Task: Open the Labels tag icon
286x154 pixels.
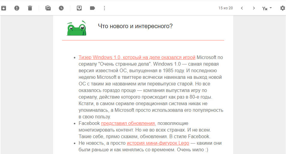Action: [92, 8]
